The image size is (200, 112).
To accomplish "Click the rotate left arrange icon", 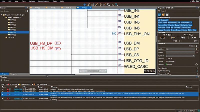I will [161, 38].
